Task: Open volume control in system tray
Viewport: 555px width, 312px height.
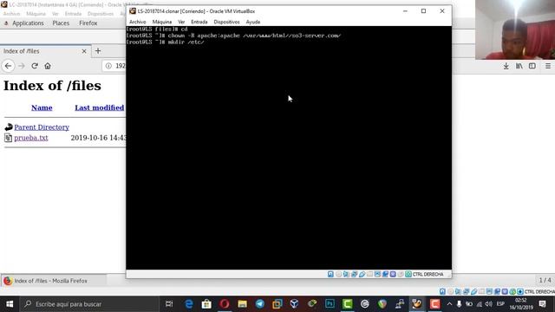Action: pyautogui.click(x=489, y=304)
